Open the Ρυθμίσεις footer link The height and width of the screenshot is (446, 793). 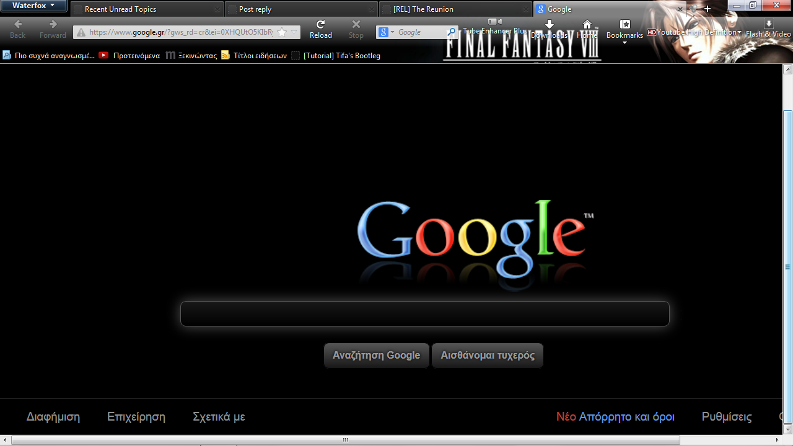point(727,417)
